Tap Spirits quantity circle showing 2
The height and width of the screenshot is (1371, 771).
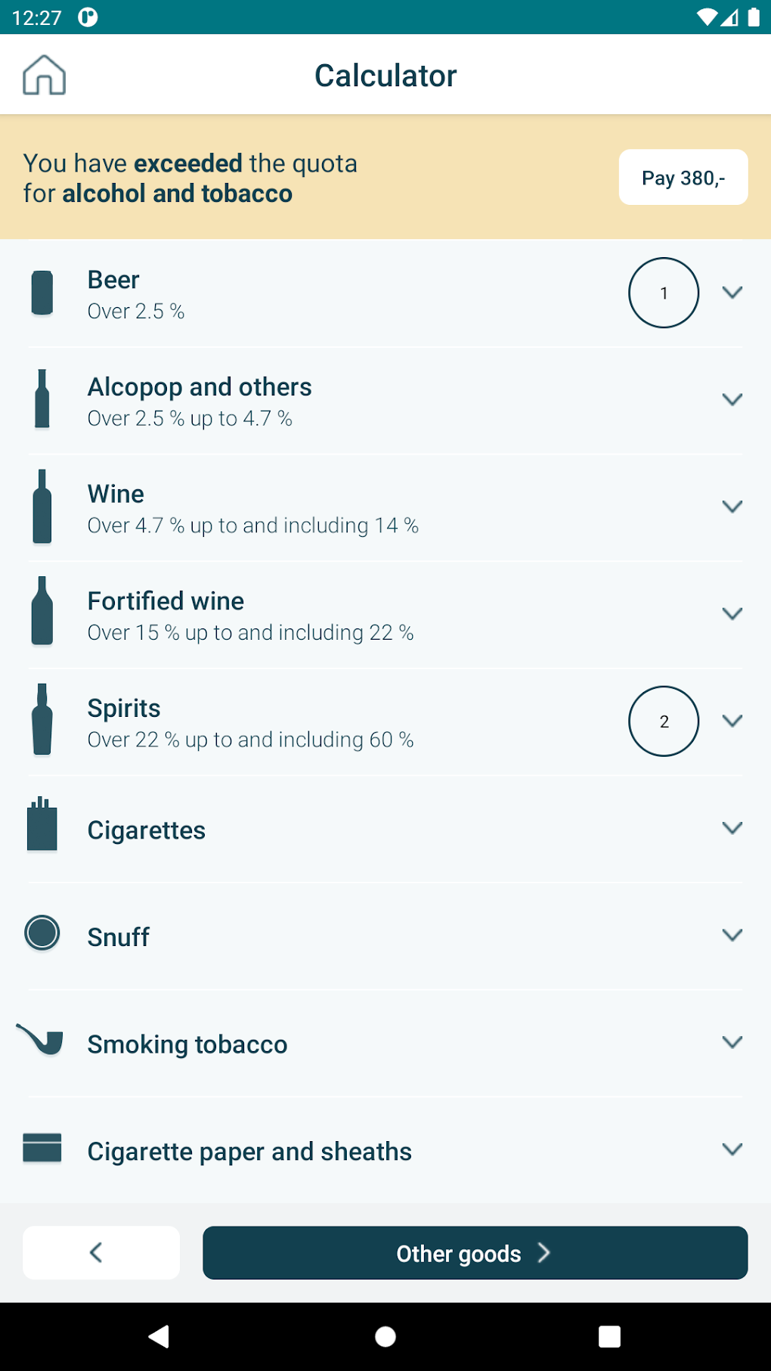coord(663,721)
